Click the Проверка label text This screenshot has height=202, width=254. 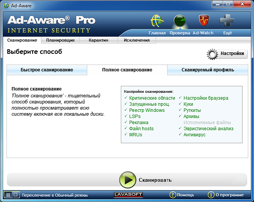(x=180, y=33)
